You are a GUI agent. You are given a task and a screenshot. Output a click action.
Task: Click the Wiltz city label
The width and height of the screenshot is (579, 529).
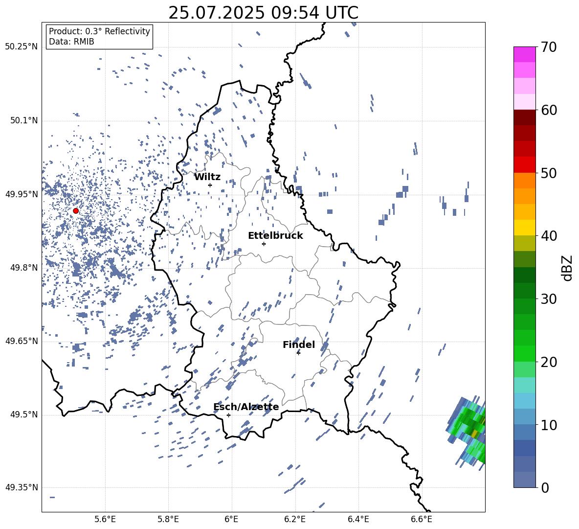[x=207, y=177]
